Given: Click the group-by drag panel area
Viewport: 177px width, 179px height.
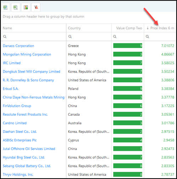Looking at the screenshot, I should (x=88, y=17).
